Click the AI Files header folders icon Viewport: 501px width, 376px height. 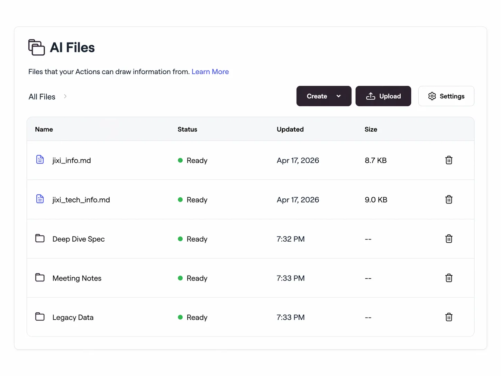[x=36, y=47]
